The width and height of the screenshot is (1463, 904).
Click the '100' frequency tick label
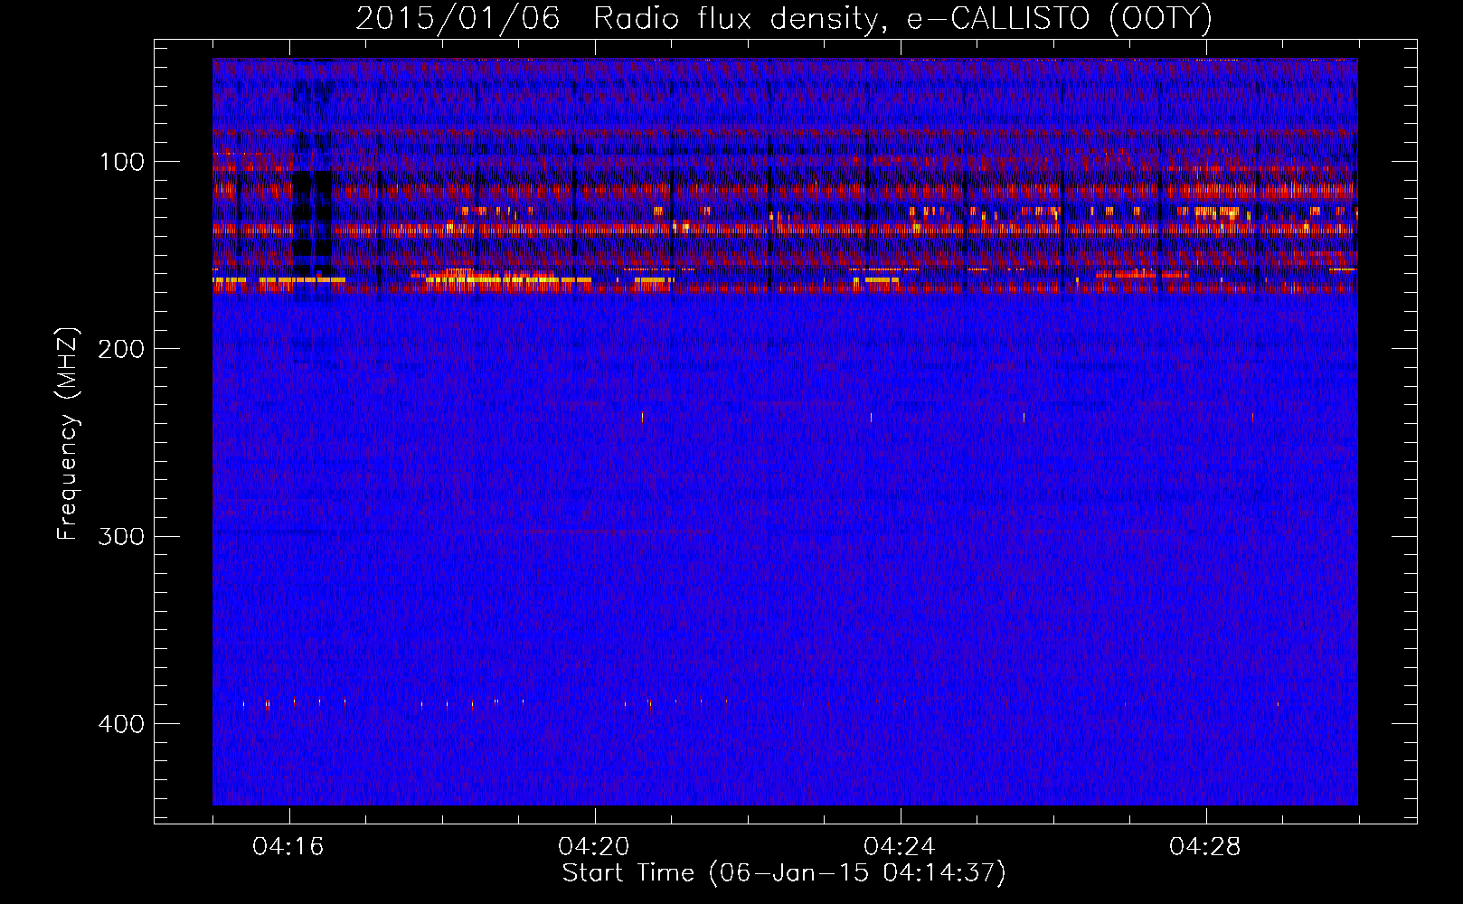122,162
